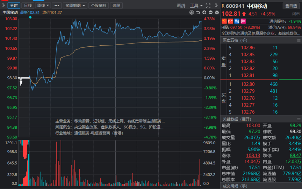Screen dimensions: 302x189
Task: Open the 买卖五档 panel menu icon
Action: pyautogui.click(x=298, y=40)
